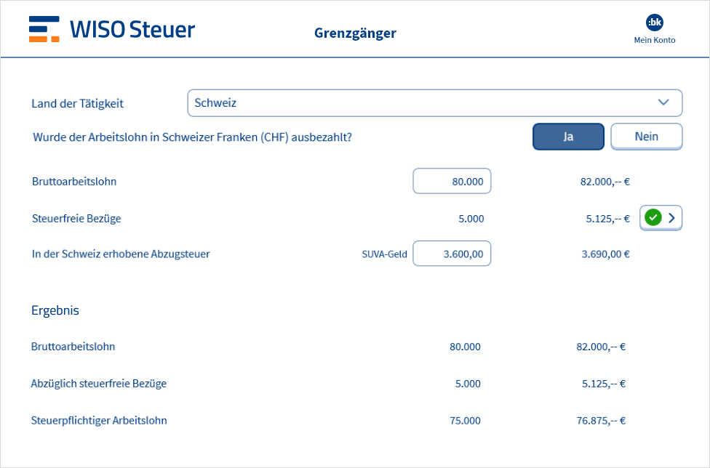Screen dimensions: 710x468
Task: Click the Abzüglich steuerfreie Bezüge label
Action: [99, 384]
